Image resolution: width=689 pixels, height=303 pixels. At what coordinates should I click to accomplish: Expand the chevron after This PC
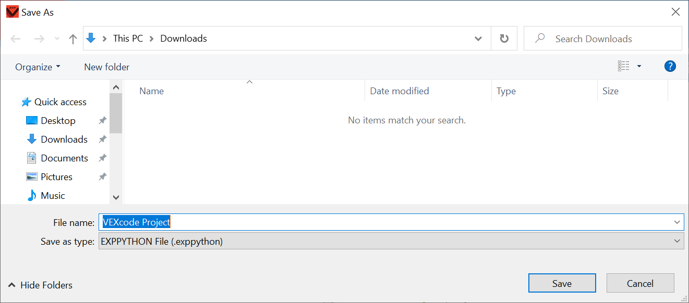[152, 39]
